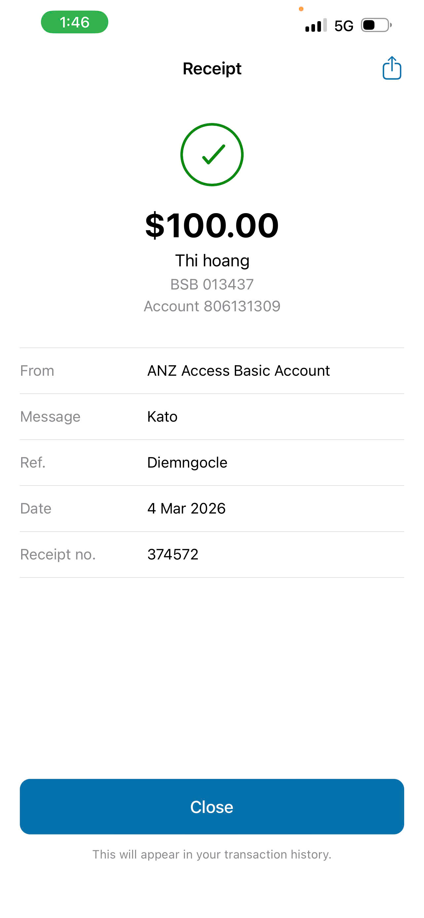This screenshot has width=424, height=918.
Task: Tap the transaction history notice text
Action: pyautogui.click(x=212, y=854)
